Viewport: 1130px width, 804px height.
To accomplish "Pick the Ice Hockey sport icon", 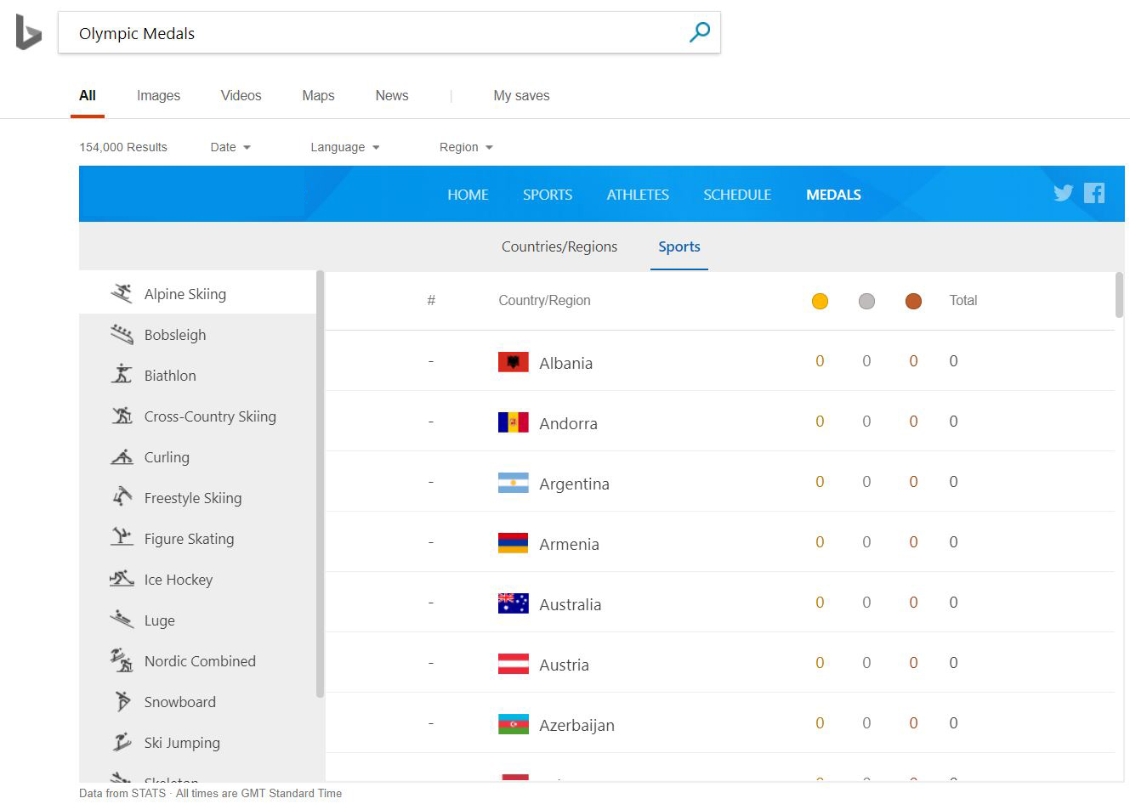I will tap(122, 580).
